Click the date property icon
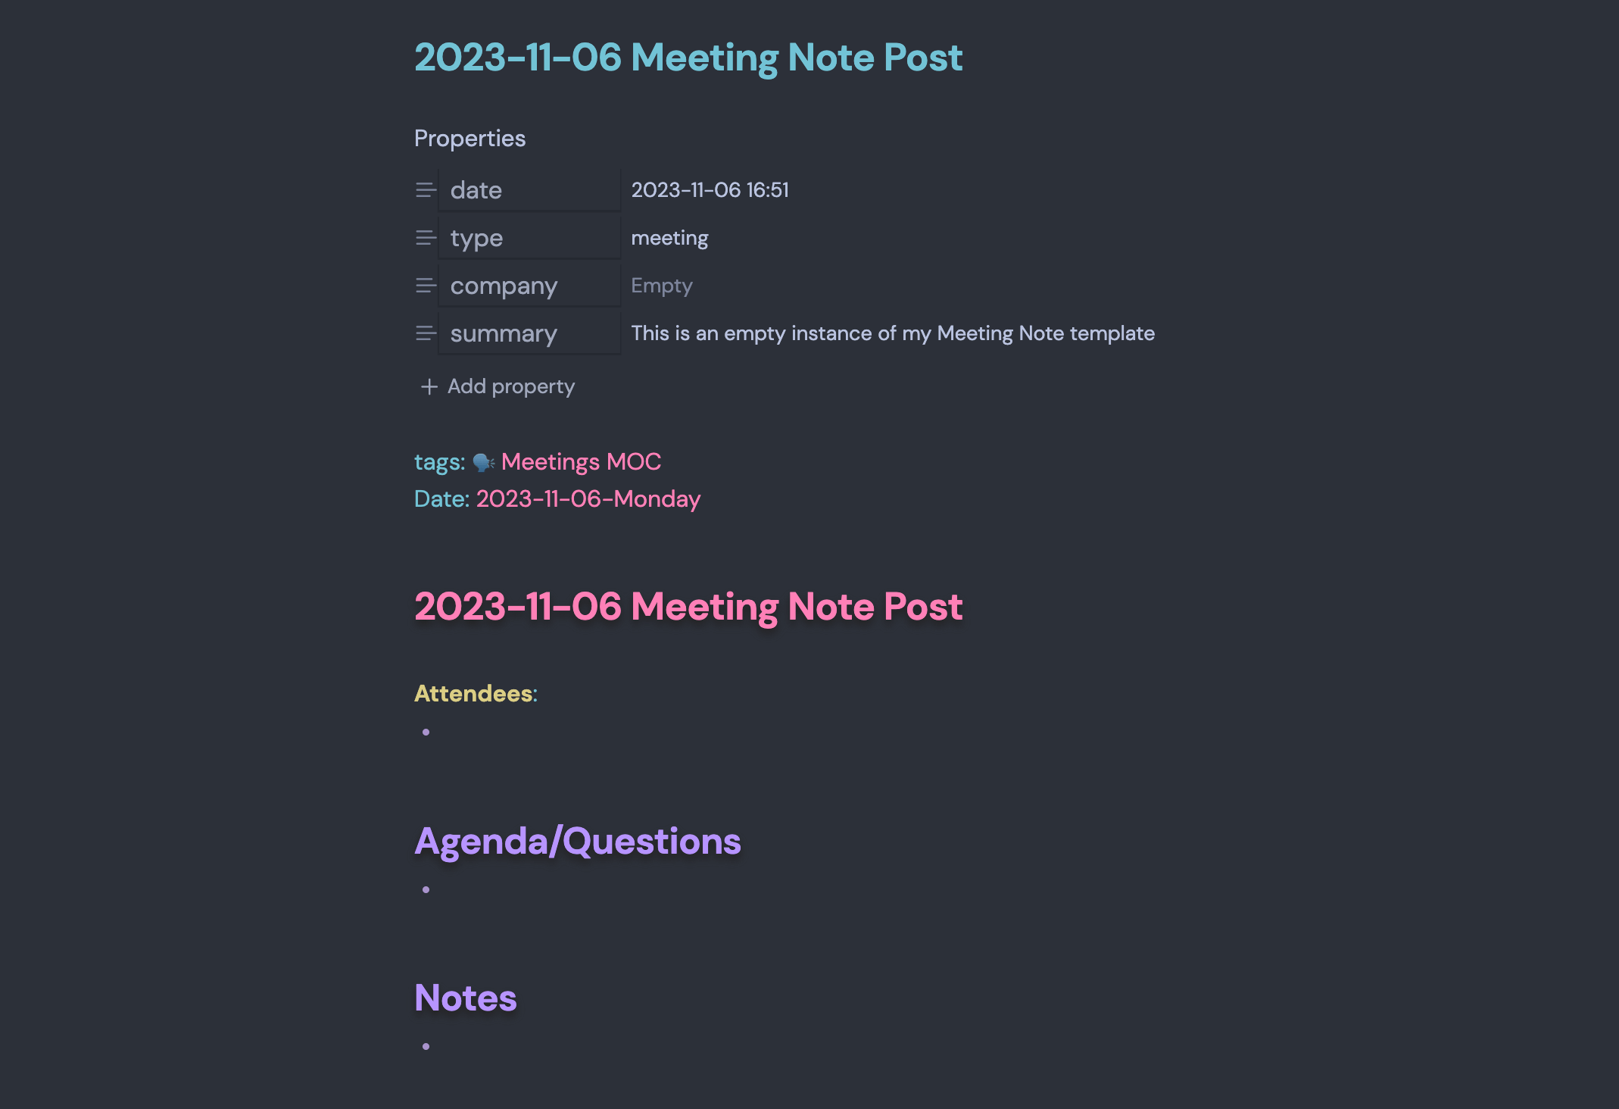Viewport: 1619px width, 1109px height. click(426, 189)
